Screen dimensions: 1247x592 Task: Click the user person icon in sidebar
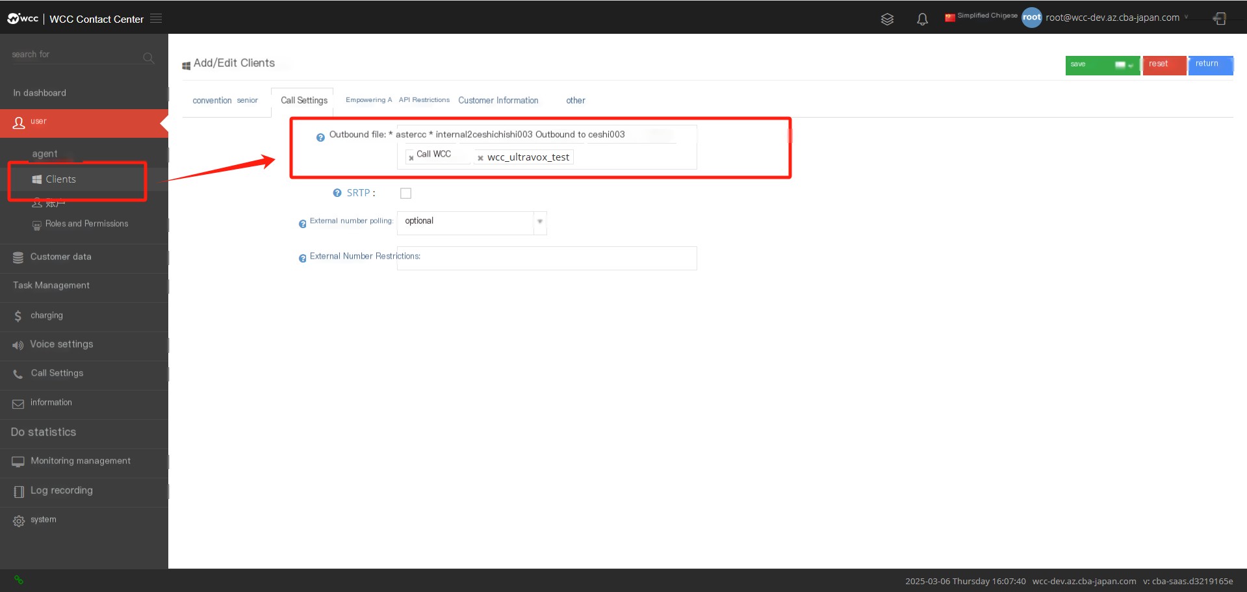(19, 123)
